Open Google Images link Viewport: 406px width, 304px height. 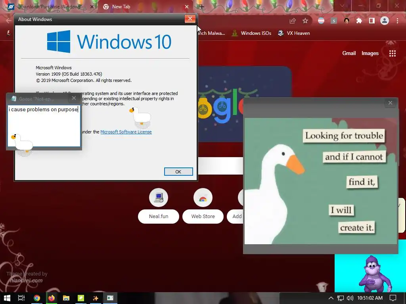[370, 53]
